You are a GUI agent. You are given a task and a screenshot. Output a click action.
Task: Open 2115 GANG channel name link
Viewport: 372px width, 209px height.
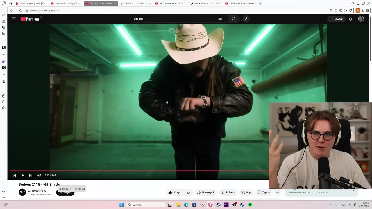point(35,191)
